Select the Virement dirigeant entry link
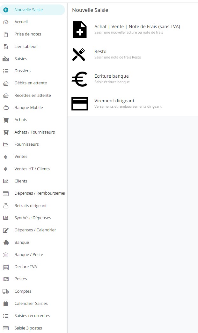 coord(114,101)
